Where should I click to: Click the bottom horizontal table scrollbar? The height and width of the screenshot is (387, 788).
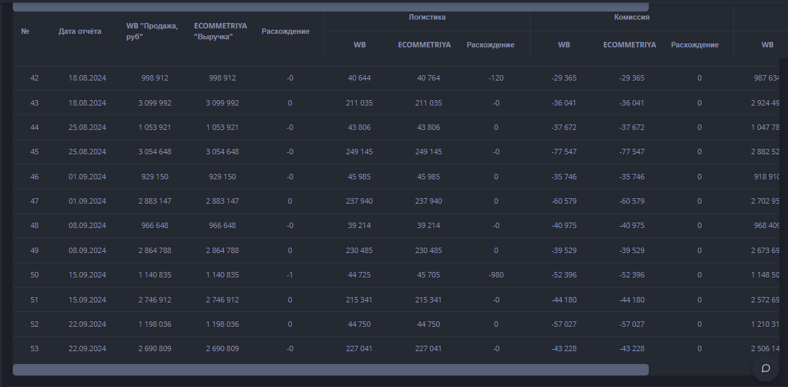(330, 369)
